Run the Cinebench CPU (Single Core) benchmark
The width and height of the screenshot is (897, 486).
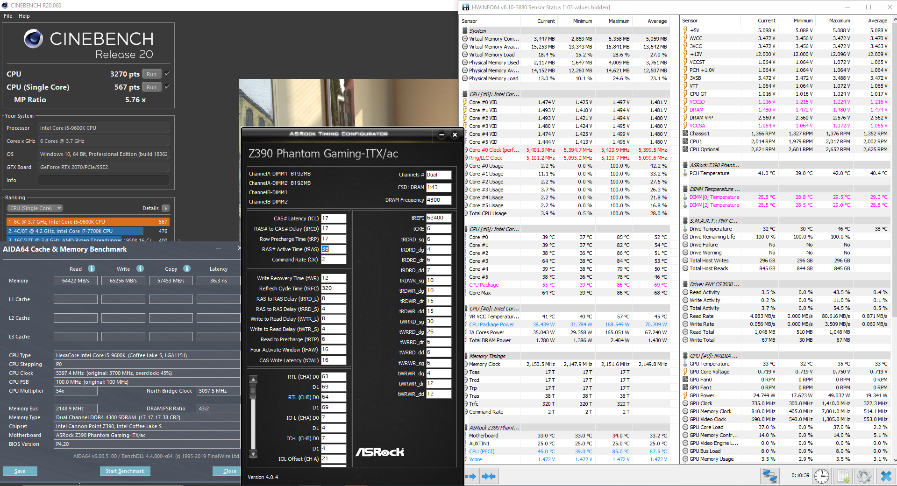pyautogui.click(x=152, y=87)
